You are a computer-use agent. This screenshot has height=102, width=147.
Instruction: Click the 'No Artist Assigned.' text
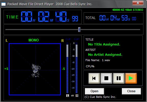click(105, 54)
